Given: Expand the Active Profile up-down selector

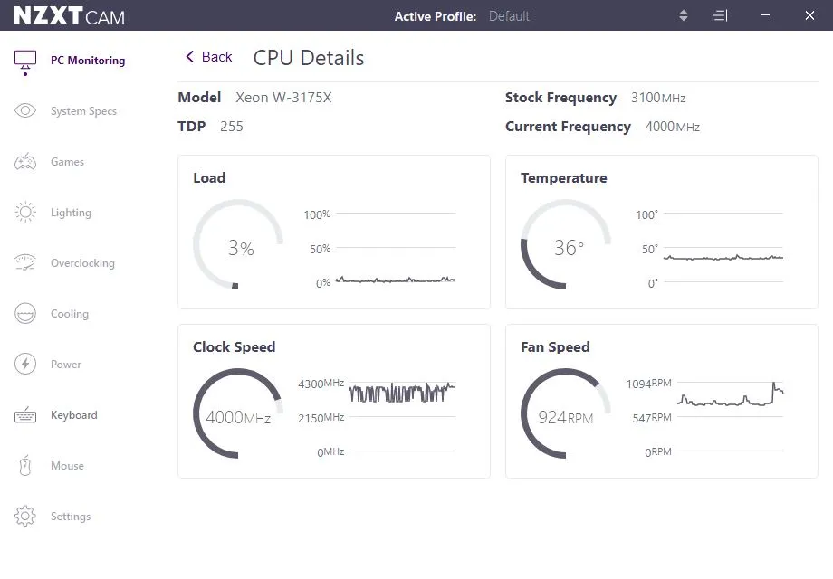Looking at the screenshot, I should [x=684, y=15].
